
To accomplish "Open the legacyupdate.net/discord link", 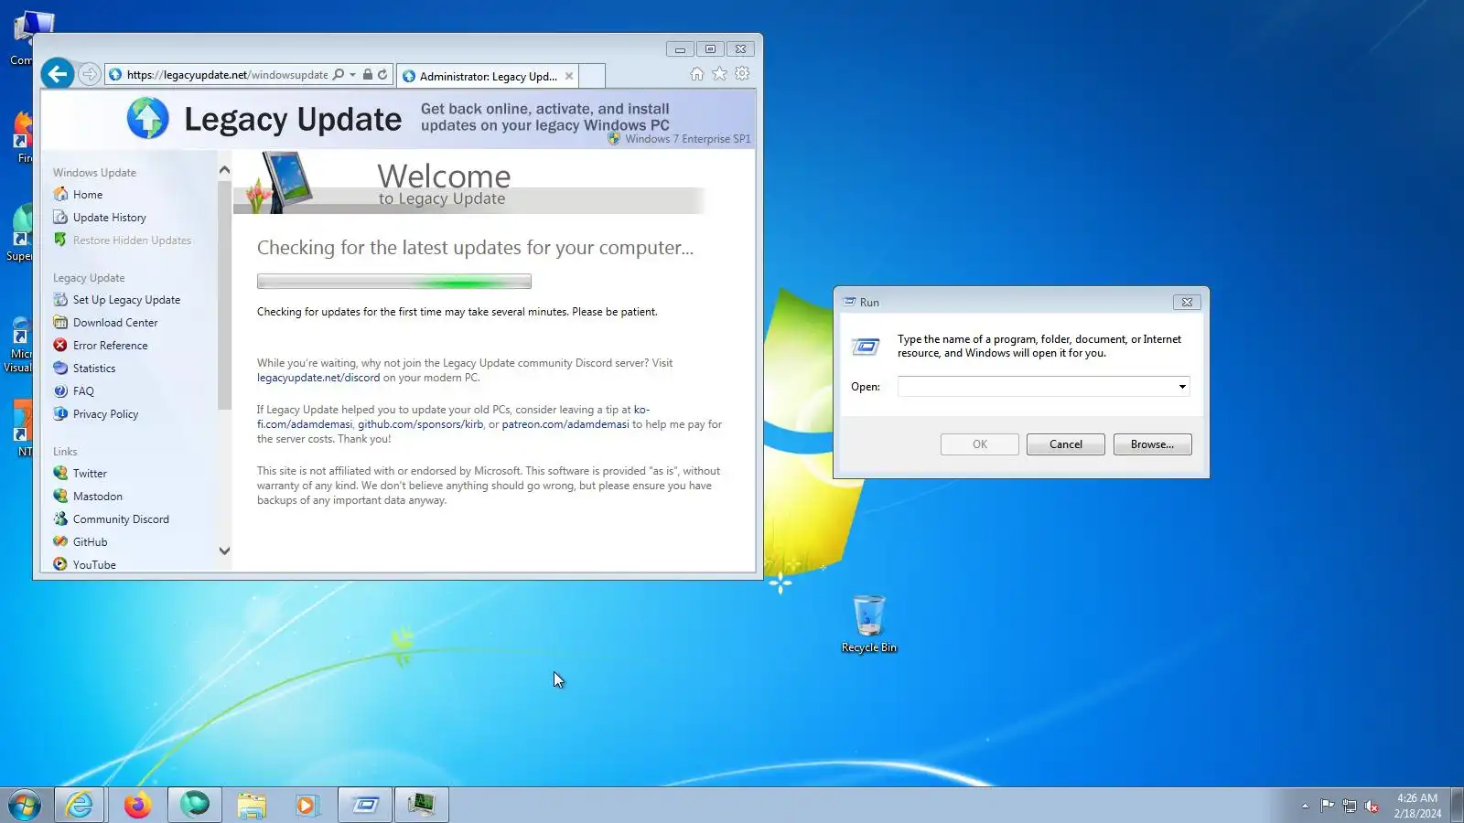I will coord(318,378).
